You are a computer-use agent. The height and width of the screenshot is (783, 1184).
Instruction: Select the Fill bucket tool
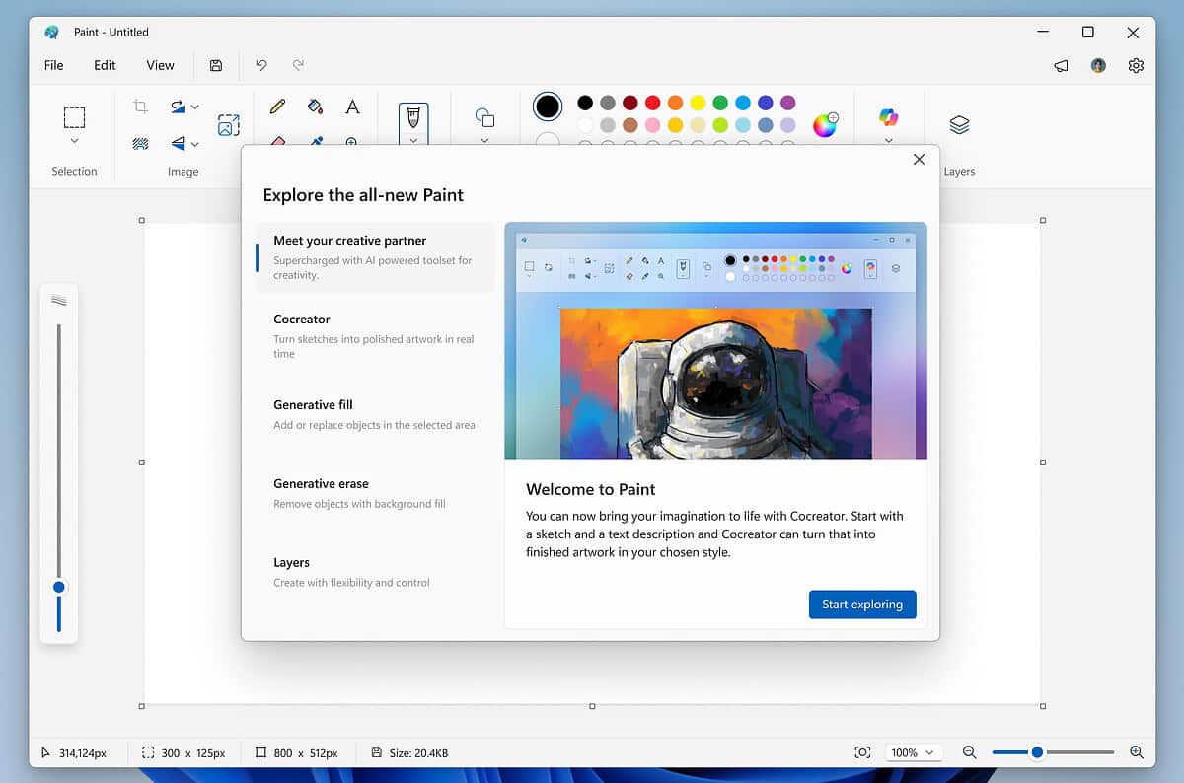[315, 107]
